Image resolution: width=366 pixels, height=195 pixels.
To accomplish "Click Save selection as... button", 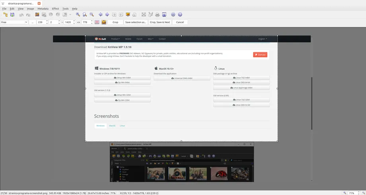I will (x=136, y=22).
